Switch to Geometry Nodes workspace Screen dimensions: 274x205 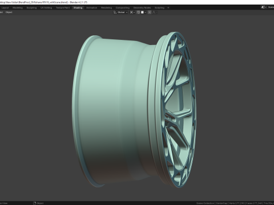(x=142, y=8)
